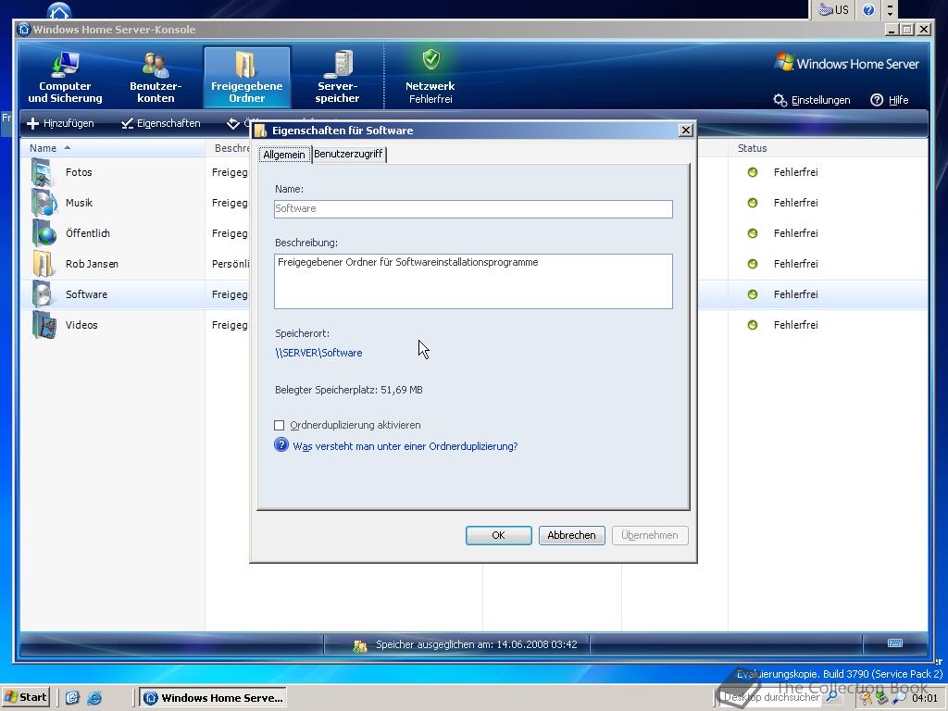Switch to Benutzerzugriff tab
Image resolution: width=948 pixels, height=711 pixels.
pyautogui.click(x=348, y=155)
